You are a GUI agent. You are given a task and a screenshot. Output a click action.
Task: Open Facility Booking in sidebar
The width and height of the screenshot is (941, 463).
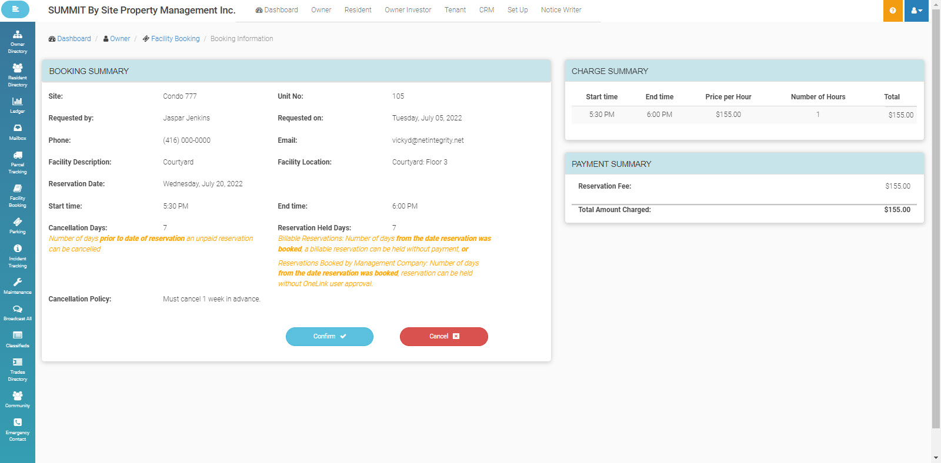tap(18, 196)
